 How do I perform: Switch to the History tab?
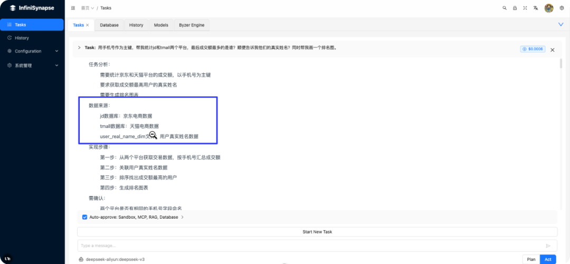136,25
